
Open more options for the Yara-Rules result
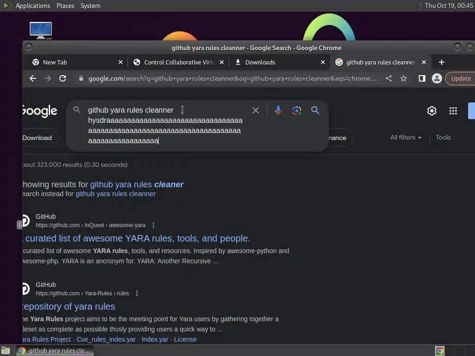point(137,293)
